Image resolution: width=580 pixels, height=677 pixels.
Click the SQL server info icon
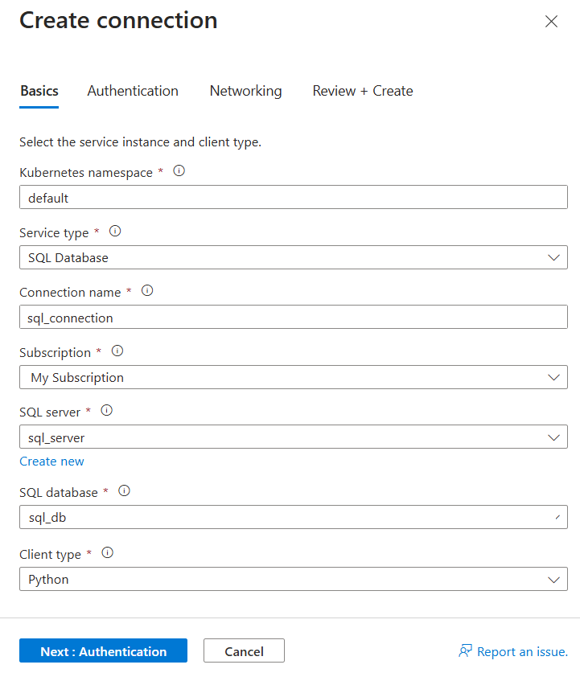click(x=106, y=410)
